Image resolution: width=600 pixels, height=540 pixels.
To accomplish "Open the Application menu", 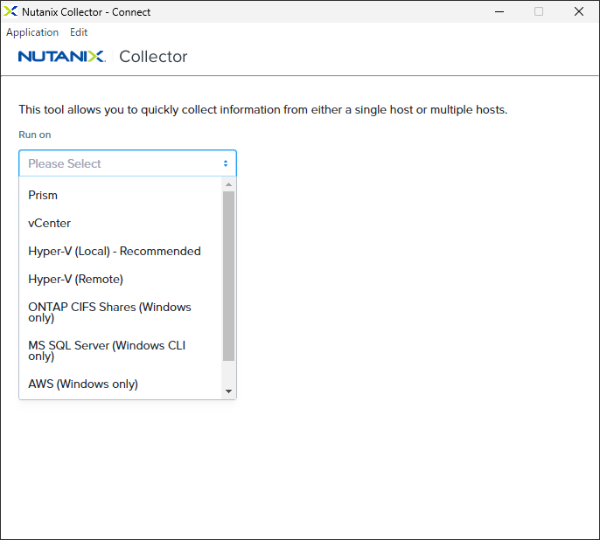I will pos(32,32).
